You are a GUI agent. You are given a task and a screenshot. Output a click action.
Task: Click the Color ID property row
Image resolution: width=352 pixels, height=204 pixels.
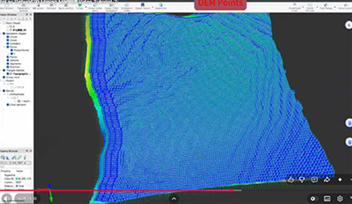coord(17,179)
